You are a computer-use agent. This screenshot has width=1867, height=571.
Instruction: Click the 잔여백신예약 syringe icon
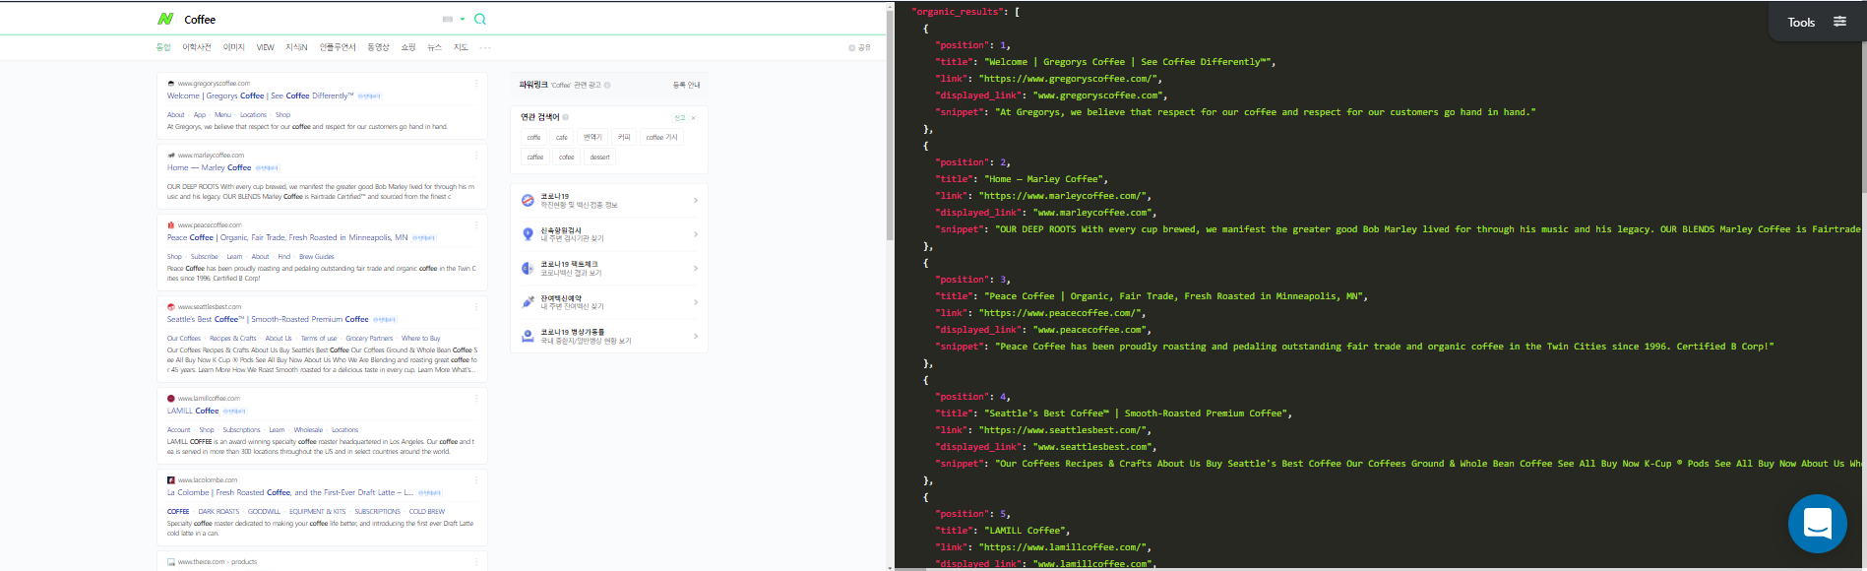coord(528,302)
